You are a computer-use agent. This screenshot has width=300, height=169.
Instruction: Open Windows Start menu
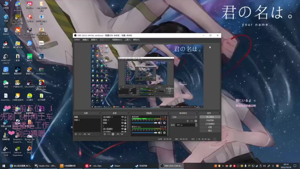click(x=4, y=166)
